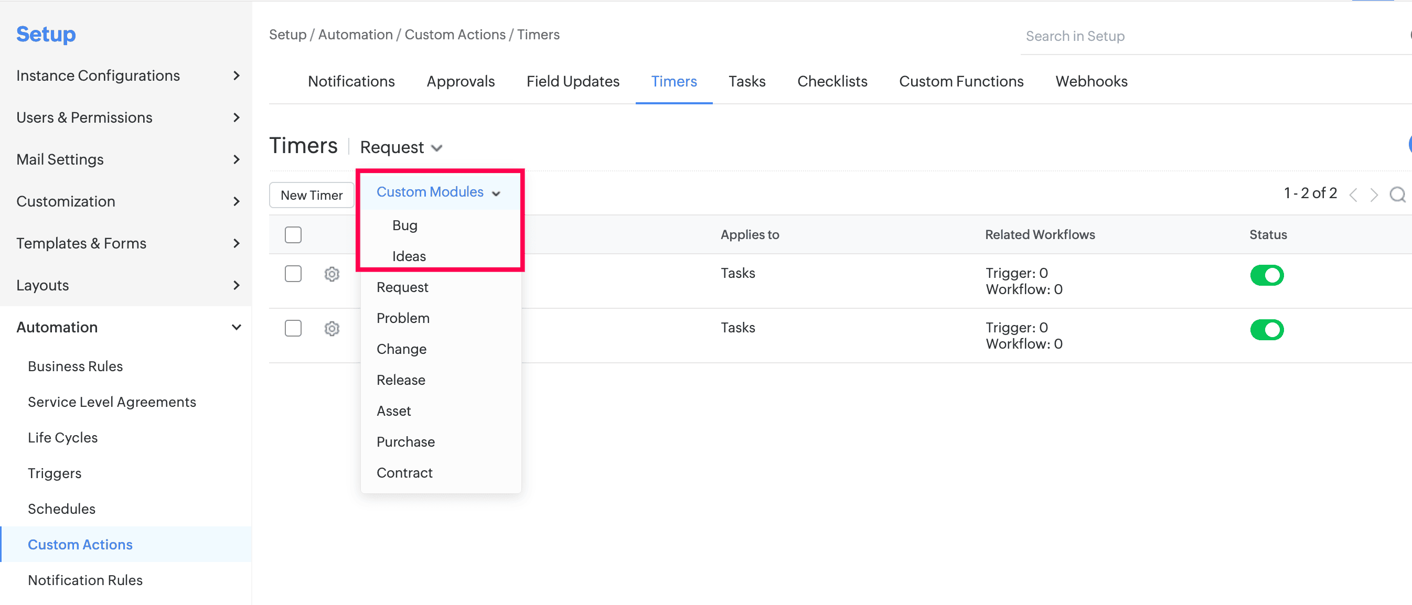Check the first timer row checkbox

pyautogui.click(x=293, y=274)
